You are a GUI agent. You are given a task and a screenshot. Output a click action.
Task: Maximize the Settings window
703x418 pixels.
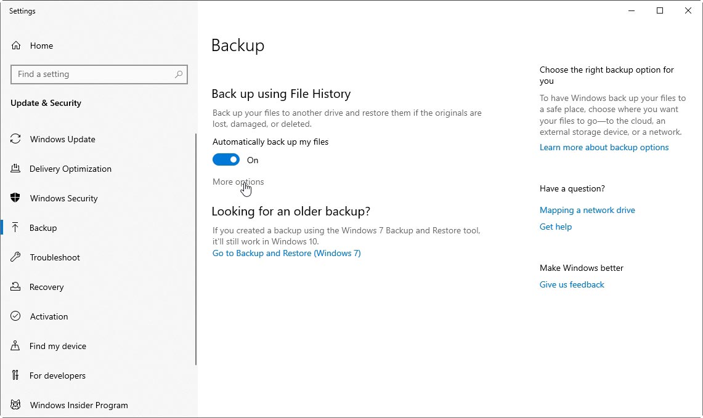659,10
